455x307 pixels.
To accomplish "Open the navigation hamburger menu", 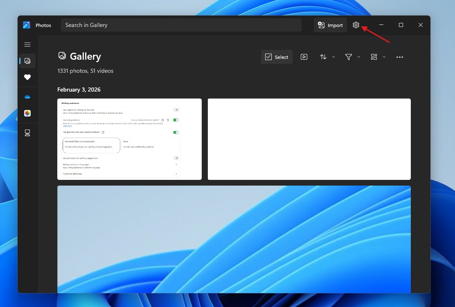I will click(x=27, y=45).
